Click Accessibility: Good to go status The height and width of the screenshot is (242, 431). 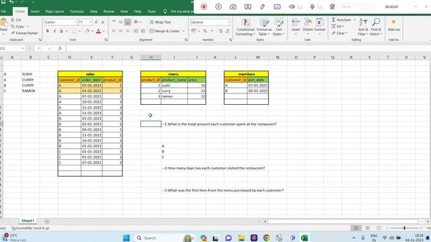[x=30, y=228]
